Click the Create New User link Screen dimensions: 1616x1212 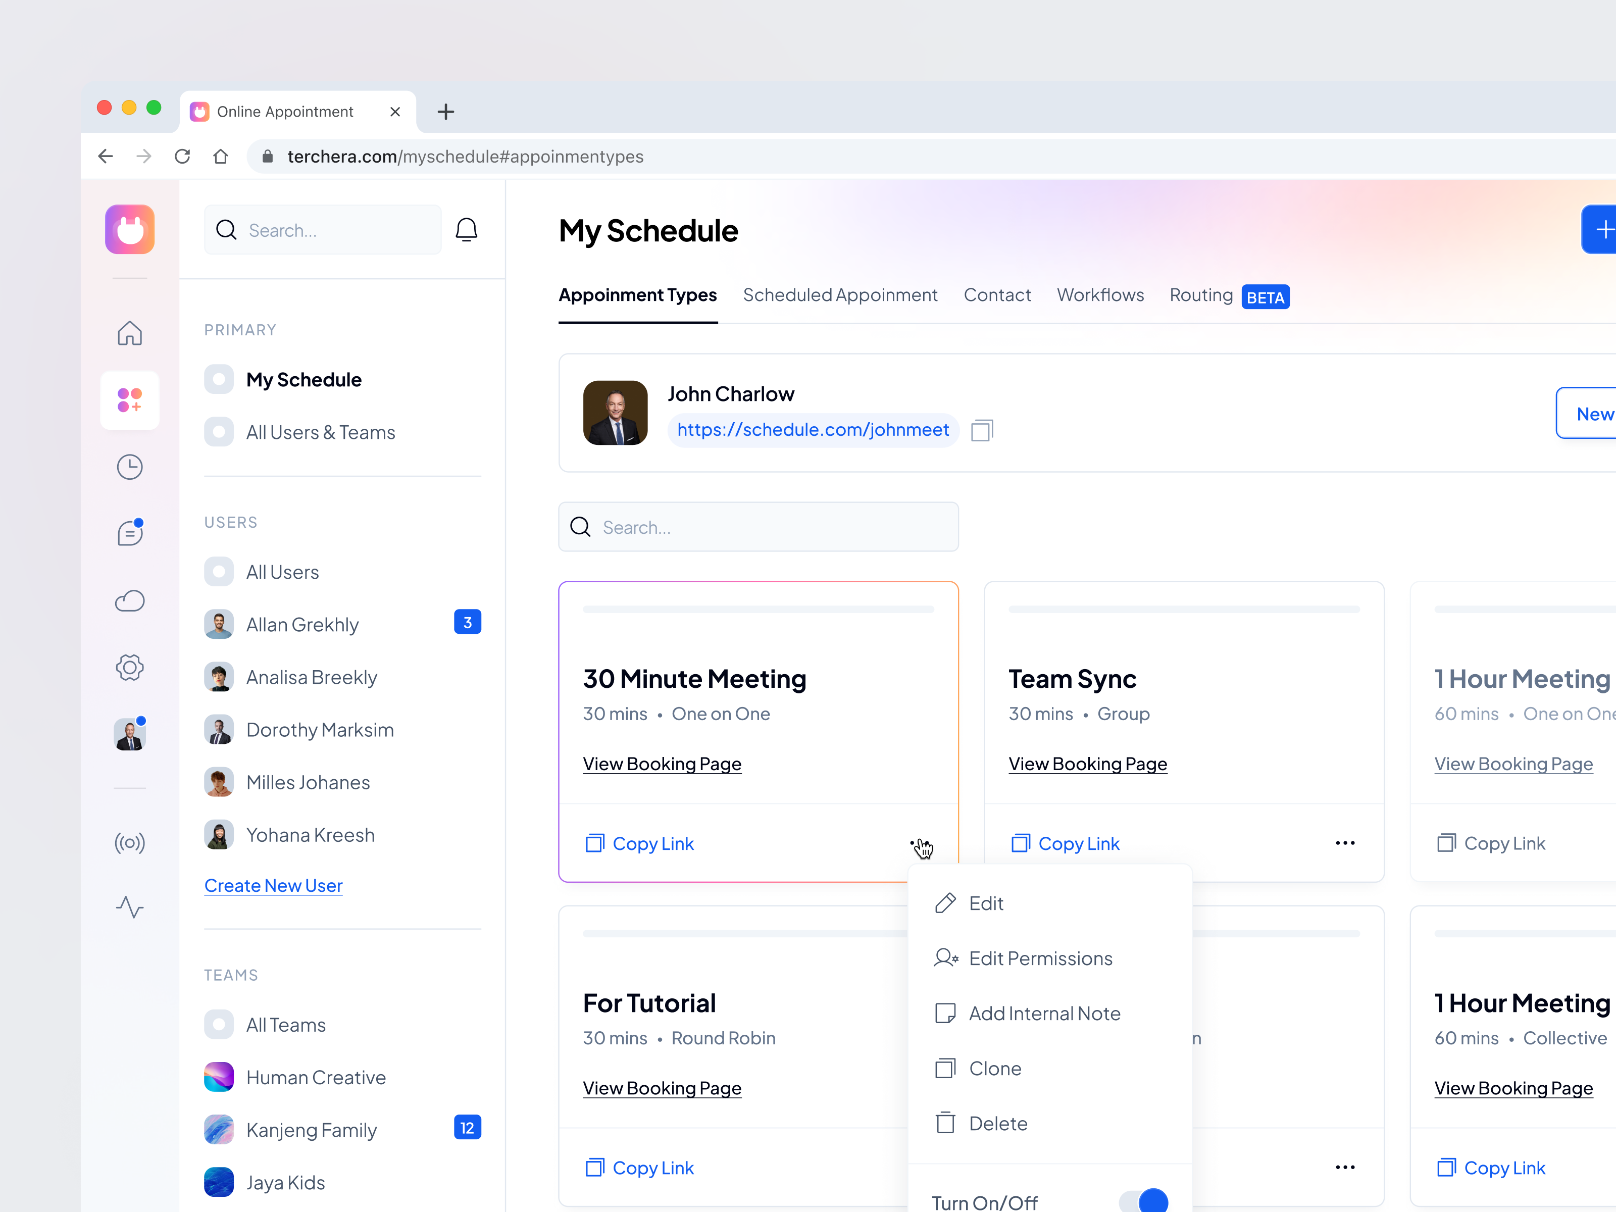273,885
